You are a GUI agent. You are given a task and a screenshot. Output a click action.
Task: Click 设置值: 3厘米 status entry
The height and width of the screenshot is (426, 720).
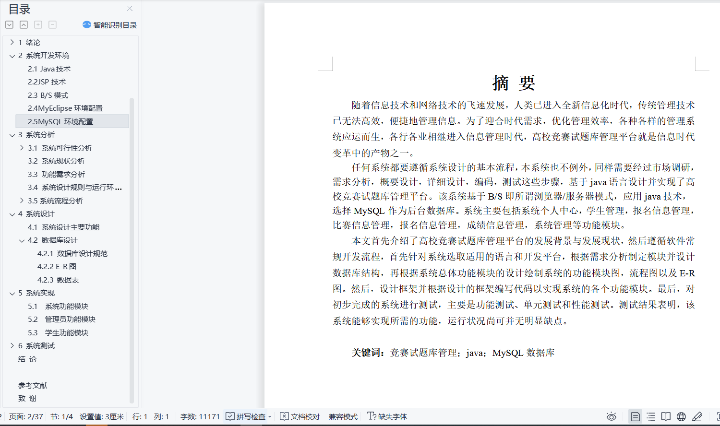(x=102, y=416)
